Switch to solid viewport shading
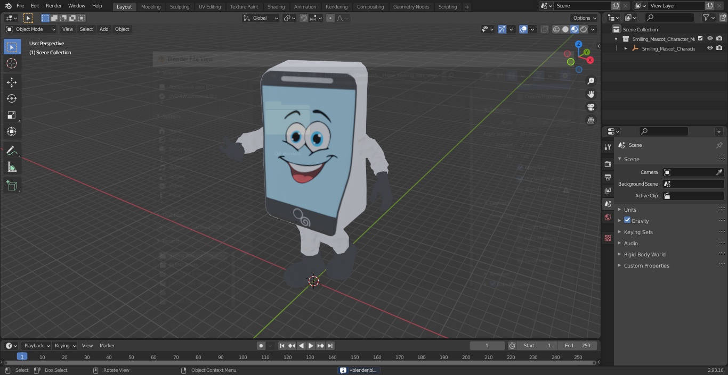 coord(565,29)
